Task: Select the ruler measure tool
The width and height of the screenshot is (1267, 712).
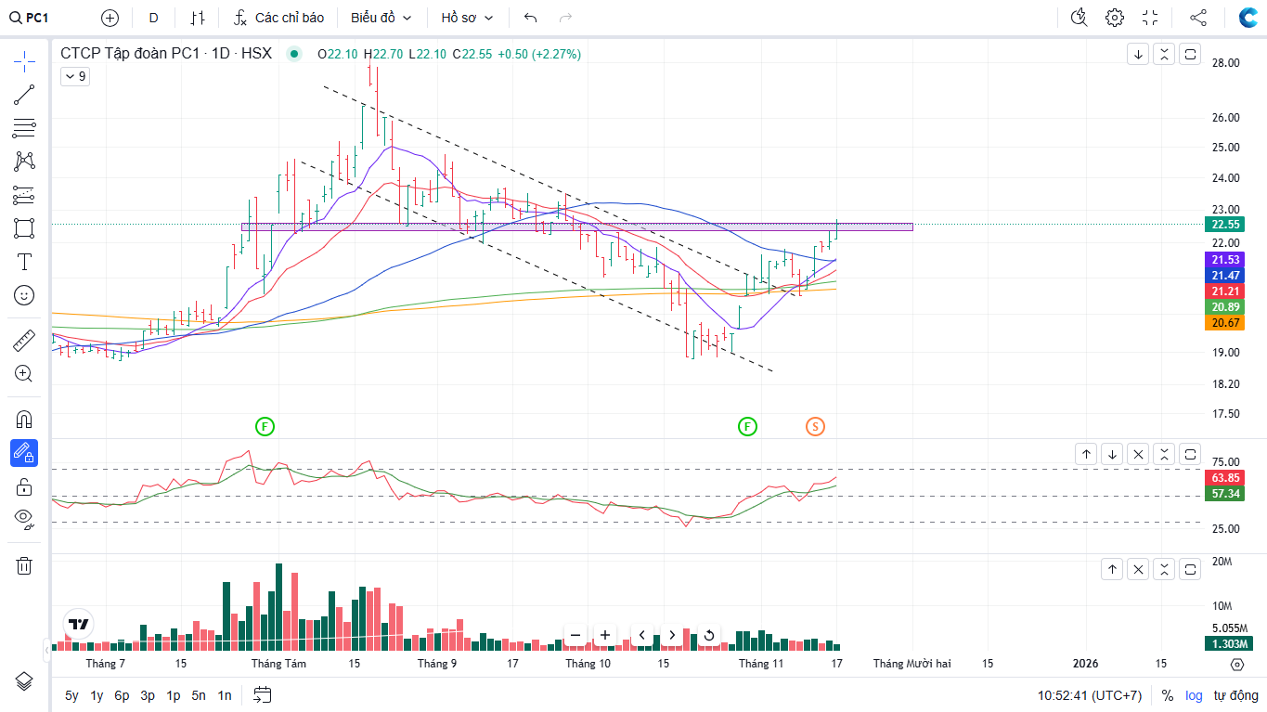Action: 24,341
